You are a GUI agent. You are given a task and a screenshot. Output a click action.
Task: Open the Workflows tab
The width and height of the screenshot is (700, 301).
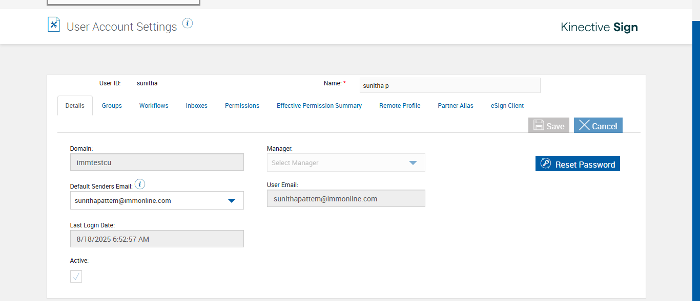(x=154, y=106)
